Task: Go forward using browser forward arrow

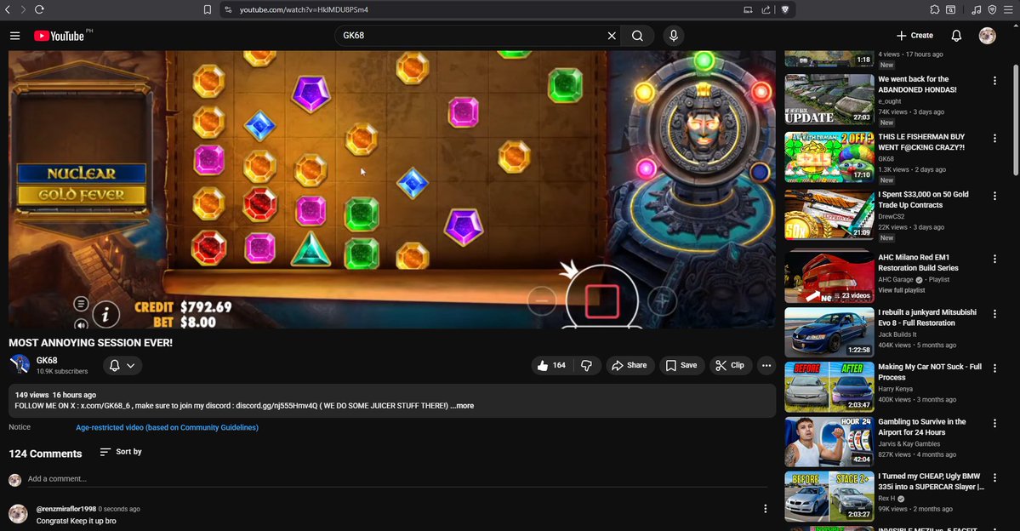Action: [24, 9]
